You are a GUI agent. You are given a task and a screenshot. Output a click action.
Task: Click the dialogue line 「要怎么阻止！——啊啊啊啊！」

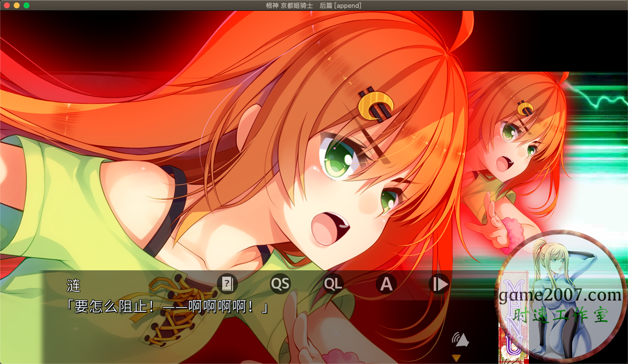(x=168, y=307)
